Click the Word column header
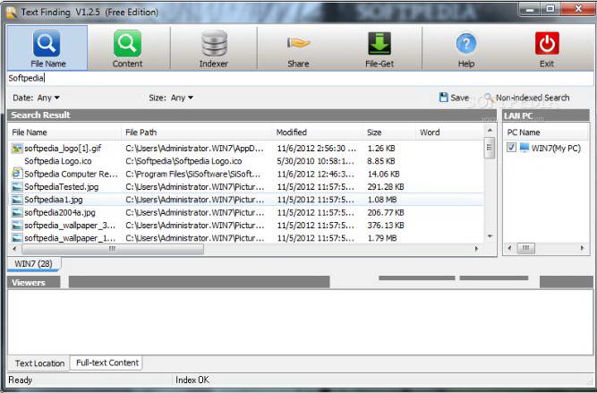This screenshot has width=597, height=393. tap(449, 132)
